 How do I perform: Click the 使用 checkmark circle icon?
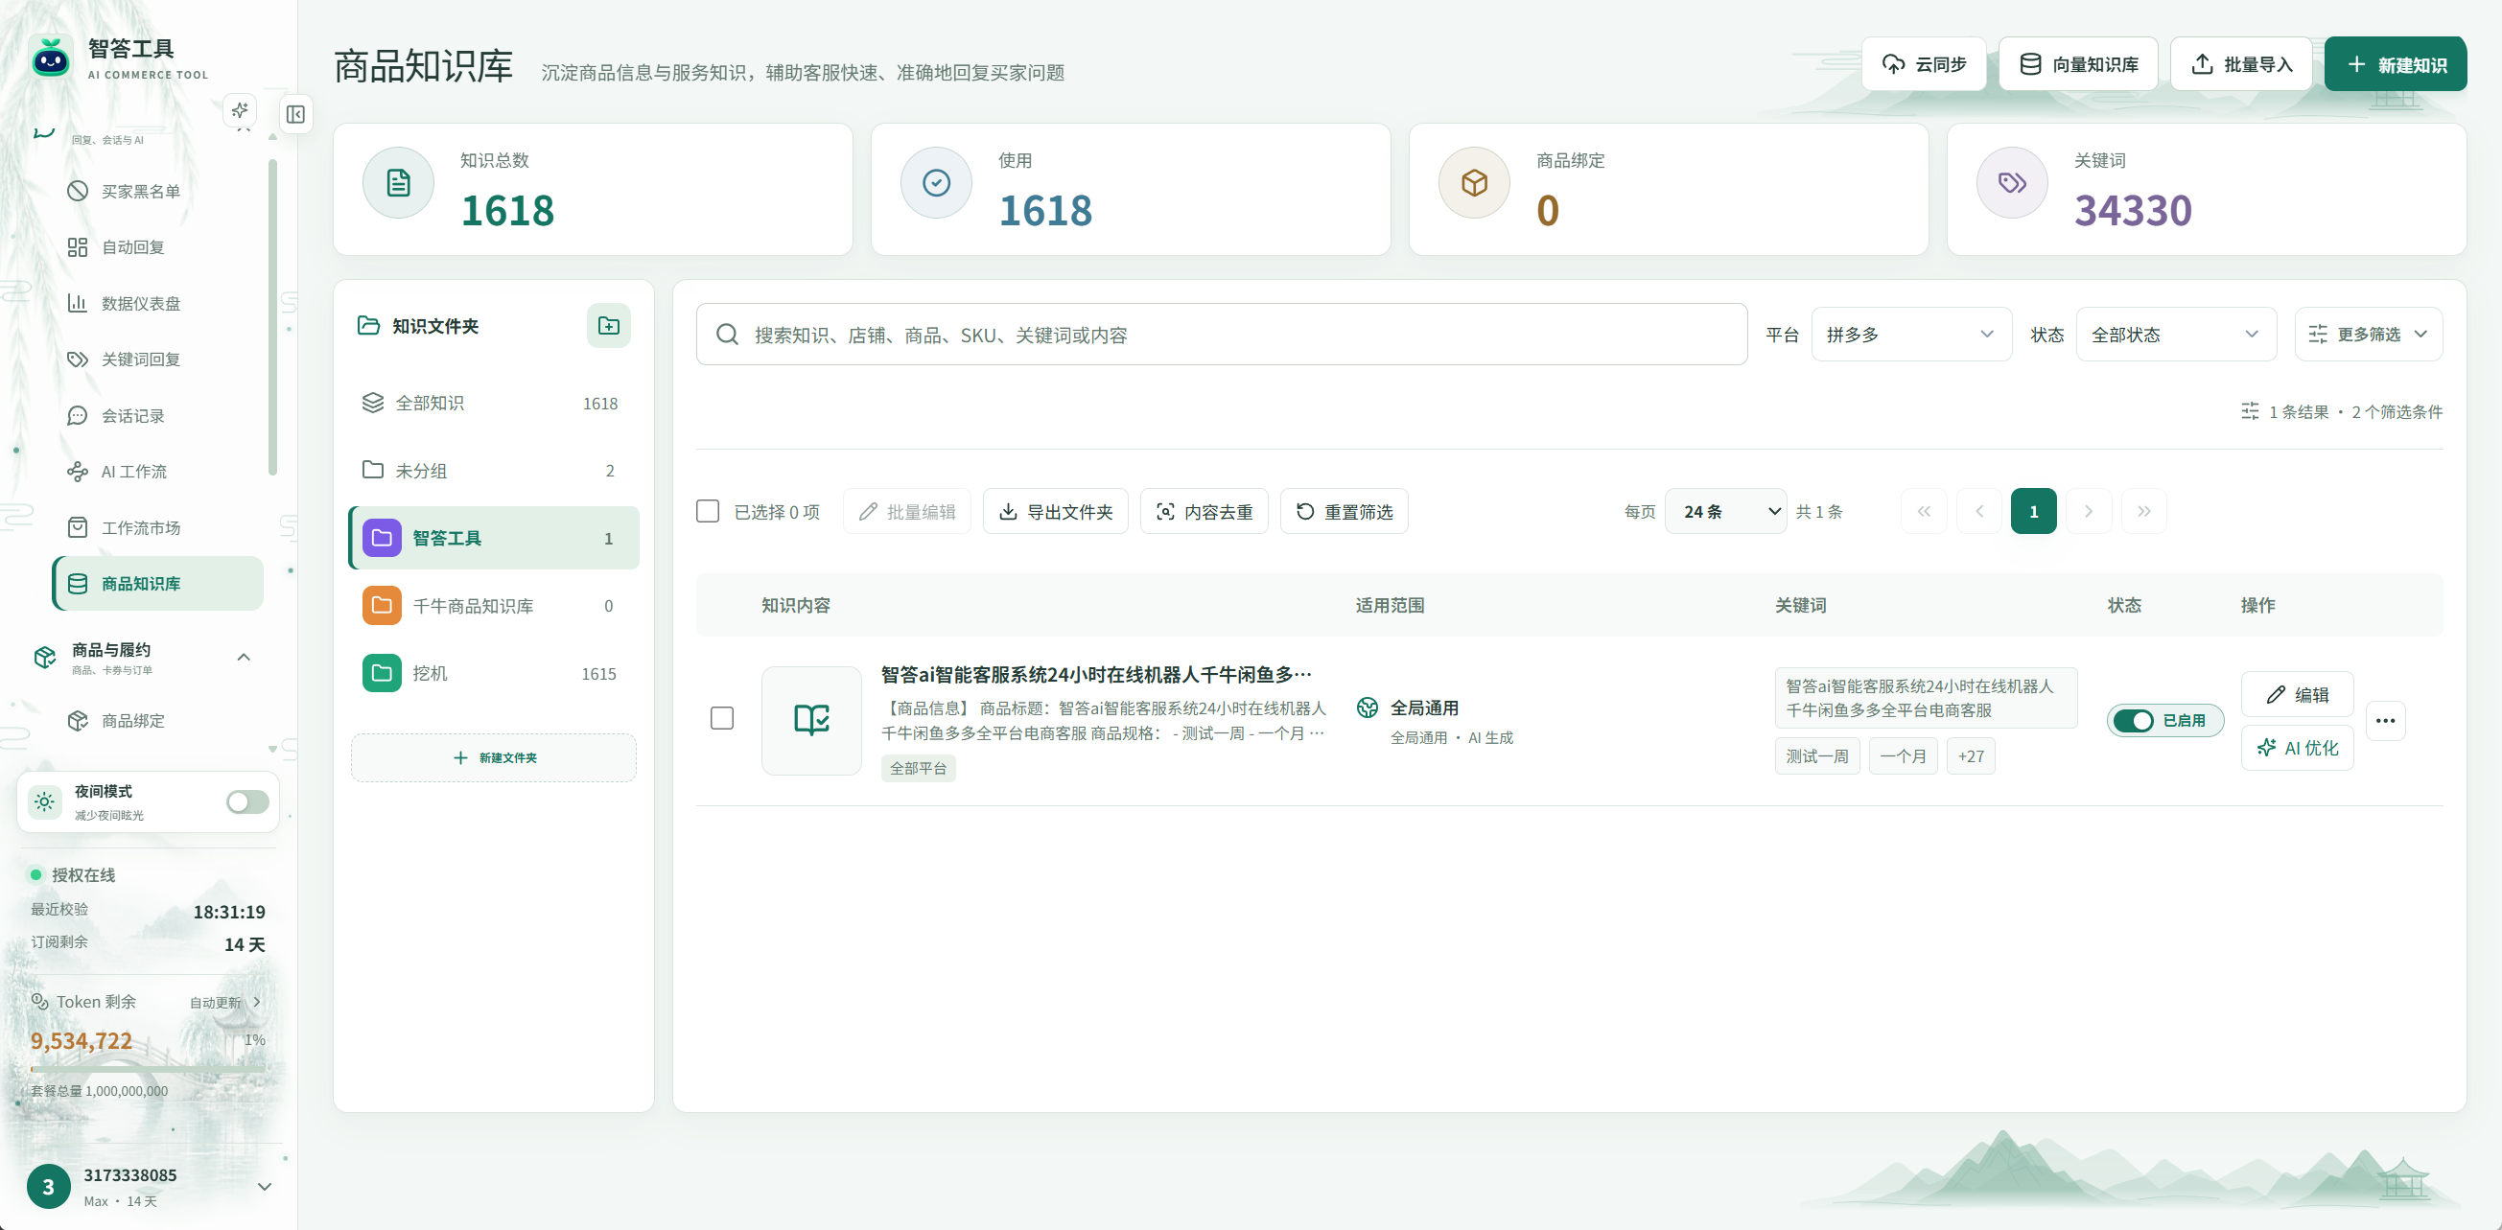[936, 182]
